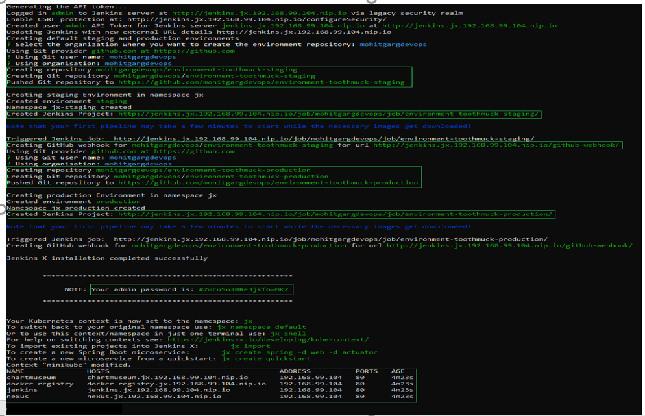Click 'Creating Git repository' line for environment-toothmuck-staging

pos(161,76)
